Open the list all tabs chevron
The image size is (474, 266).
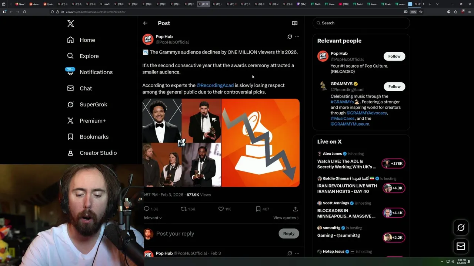[437, 4]
